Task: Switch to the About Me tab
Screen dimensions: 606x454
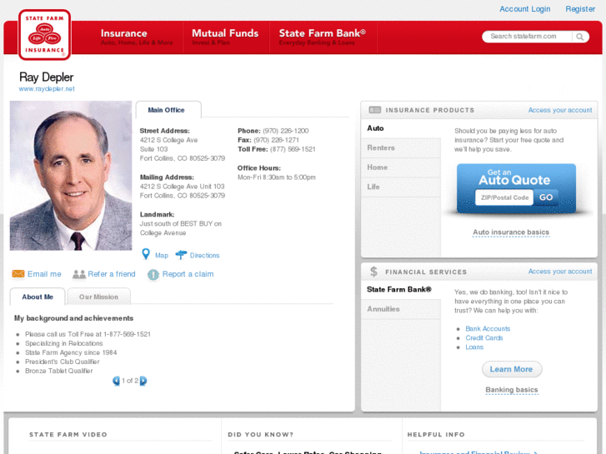Action: [x=38, y=297]
